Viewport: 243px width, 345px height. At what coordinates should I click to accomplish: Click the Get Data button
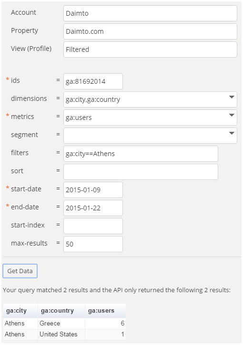[x=20, y=271]
